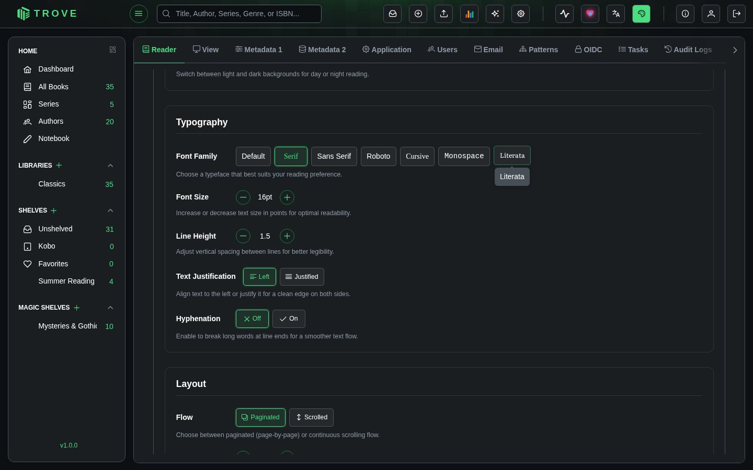Toggle the sidebar hamburger menu button

(x=139, y=14)
